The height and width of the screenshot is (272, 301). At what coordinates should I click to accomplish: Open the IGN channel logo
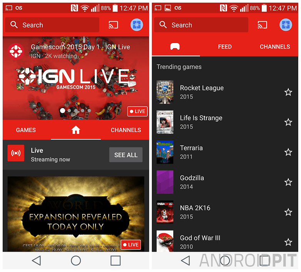16,52
